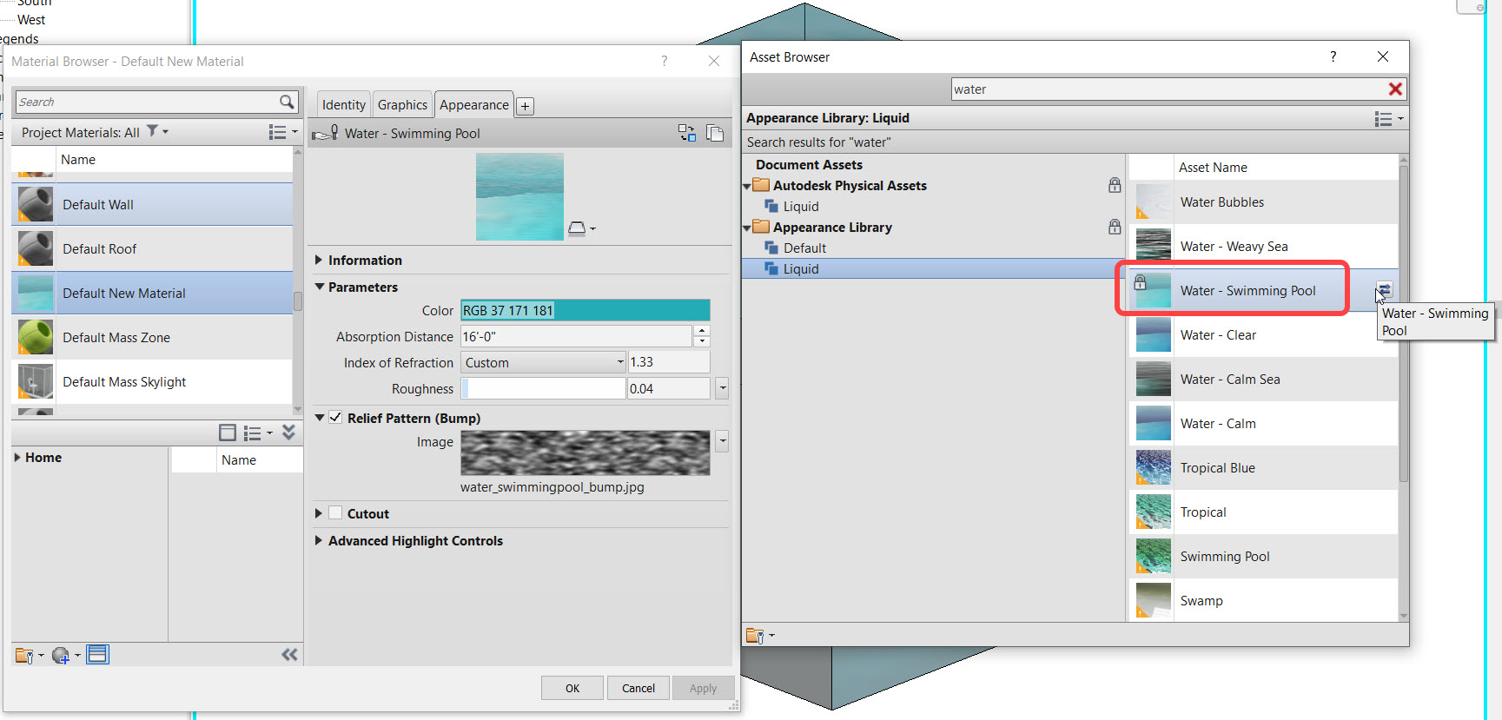Expand the Information section

319,260
